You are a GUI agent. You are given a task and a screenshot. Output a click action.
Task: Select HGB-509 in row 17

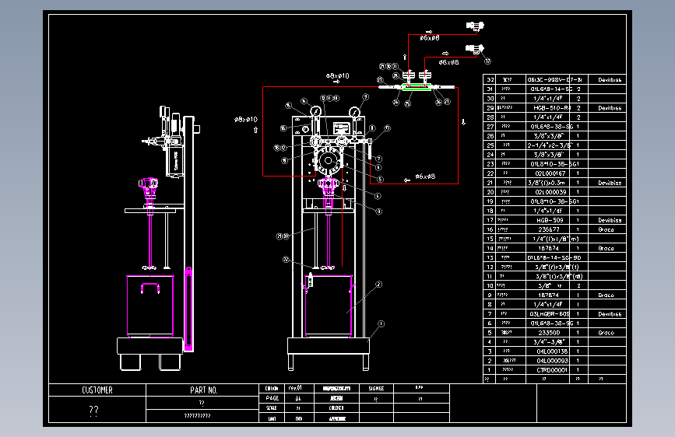click(550, 220)
